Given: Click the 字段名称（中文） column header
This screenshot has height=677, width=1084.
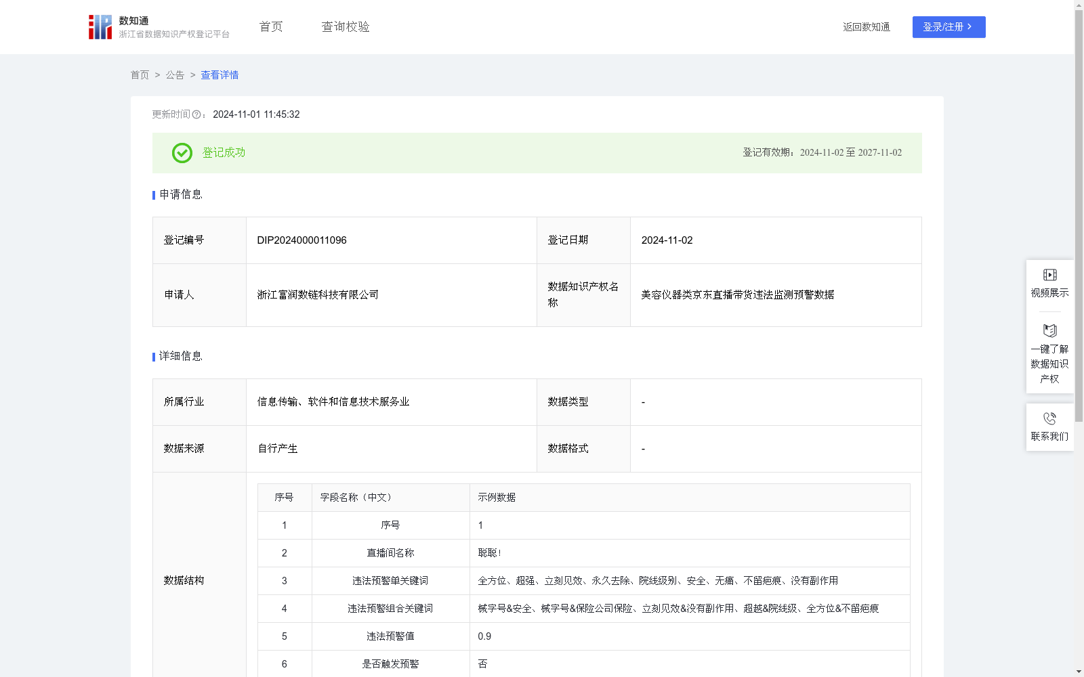Looking at the screenshot, I should 390,498.
